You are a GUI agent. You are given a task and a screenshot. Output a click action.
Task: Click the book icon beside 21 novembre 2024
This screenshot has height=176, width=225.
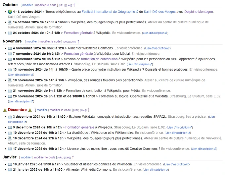tap(10, 91)
